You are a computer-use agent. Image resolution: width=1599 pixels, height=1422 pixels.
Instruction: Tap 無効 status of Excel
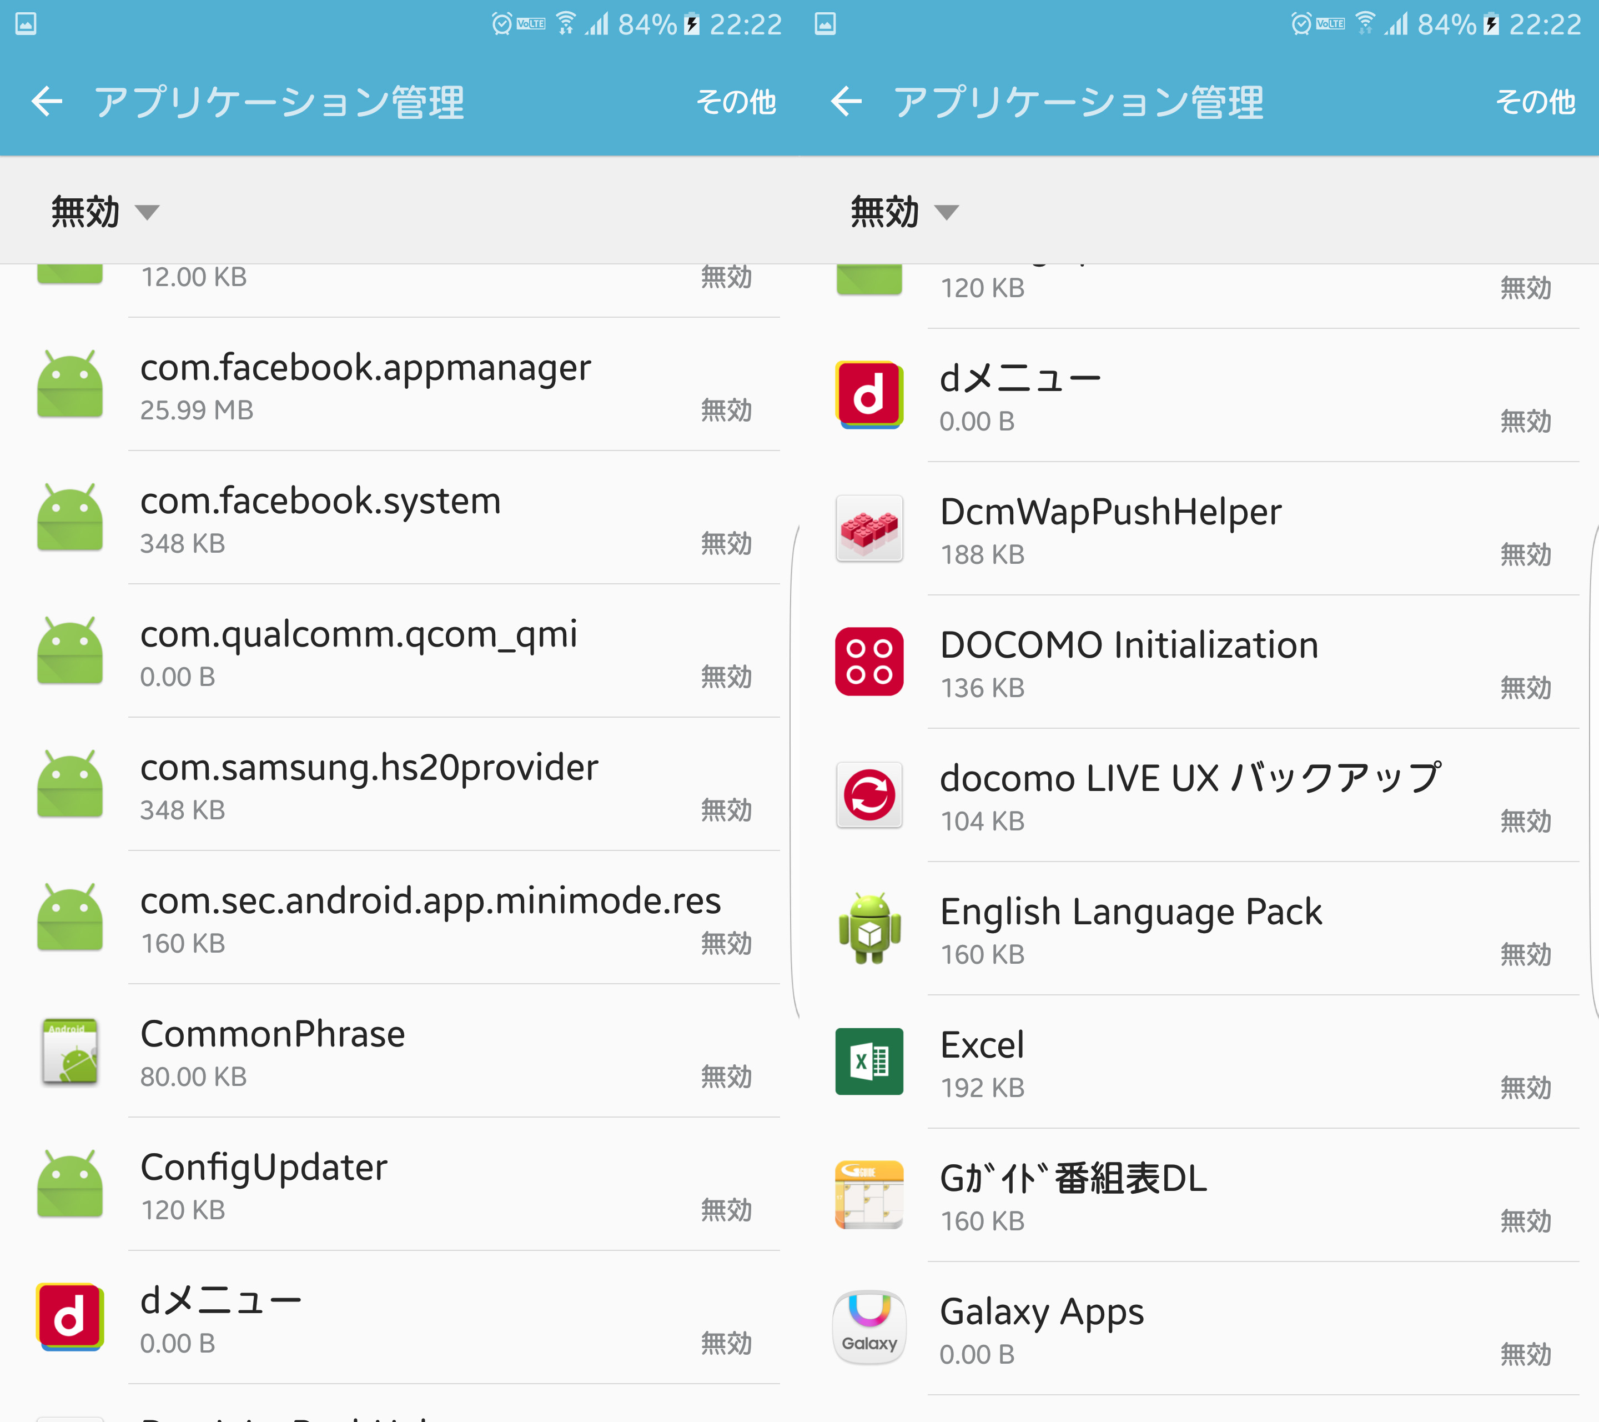pos(1526,1088)
